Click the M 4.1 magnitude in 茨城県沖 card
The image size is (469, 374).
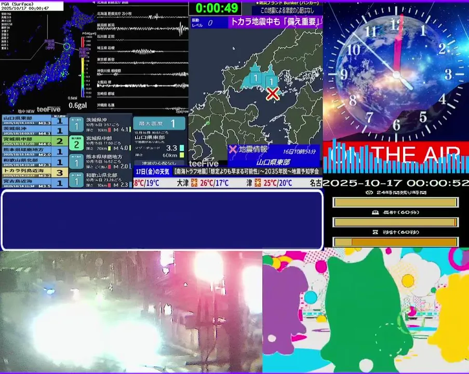(x=120, y=129)
